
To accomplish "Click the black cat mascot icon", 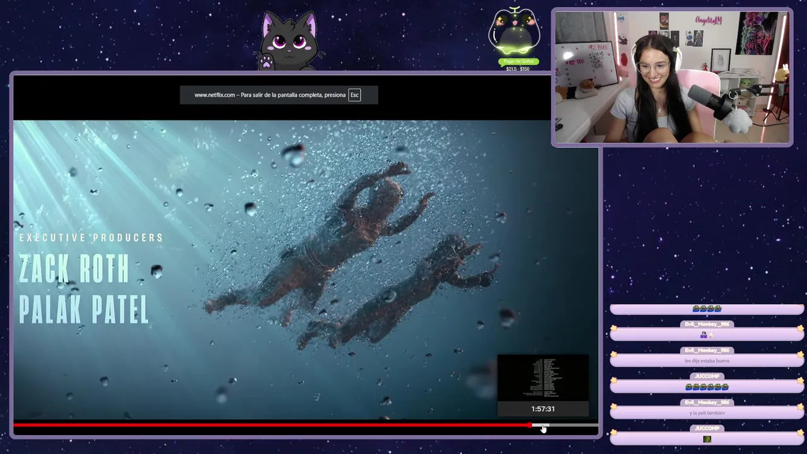I will pos(289,41).
